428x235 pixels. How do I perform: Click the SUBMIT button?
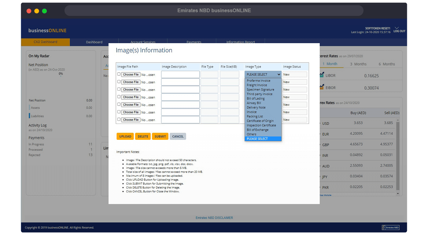(x=160, y=136)
